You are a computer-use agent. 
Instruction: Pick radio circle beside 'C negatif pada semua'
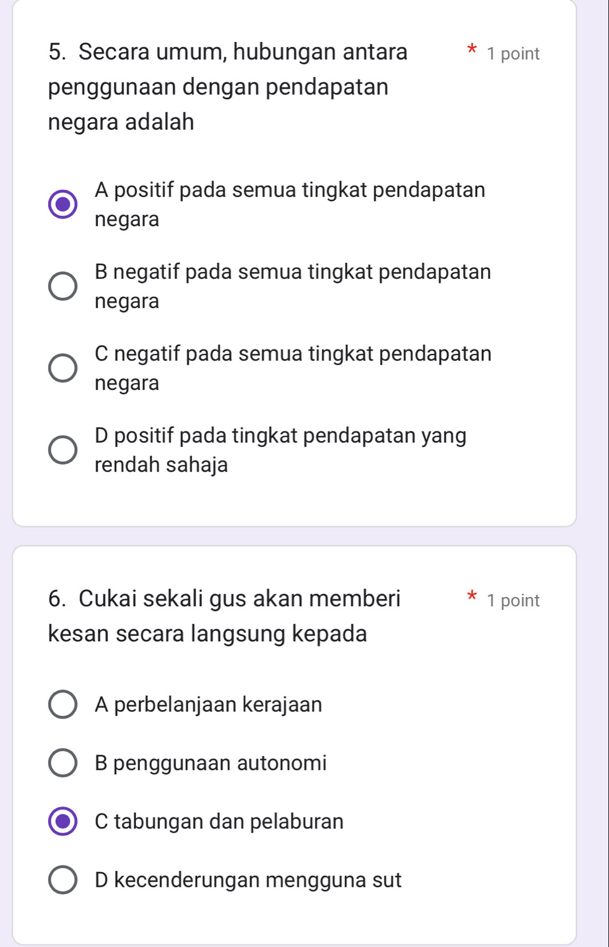[x=63, y=368]
